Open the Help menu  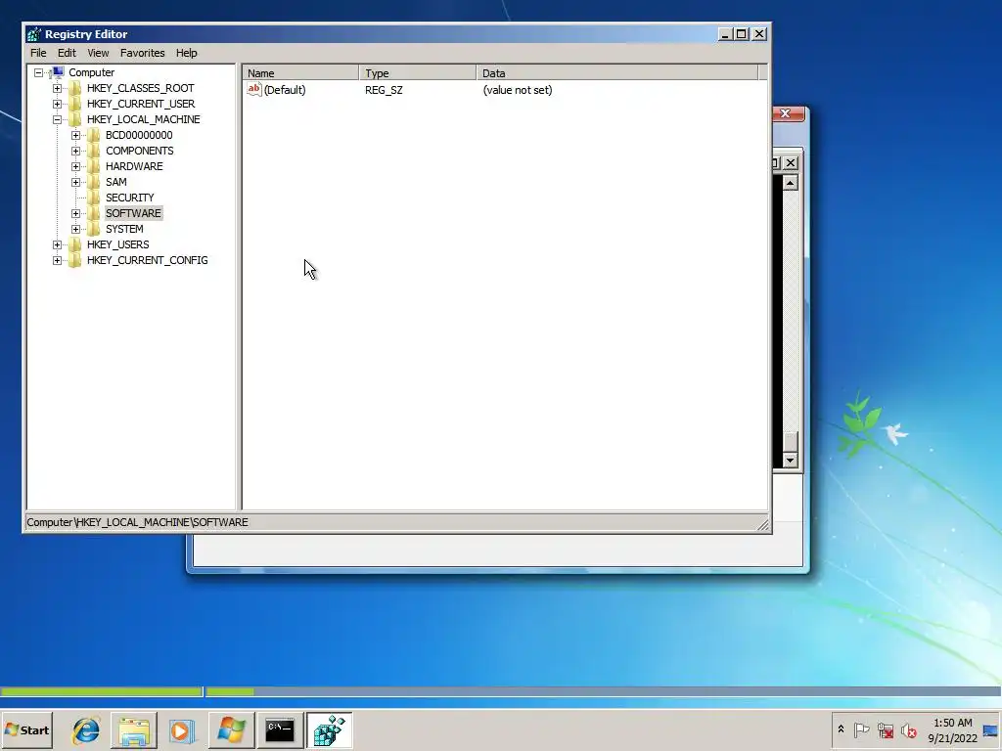pos(187,53)
